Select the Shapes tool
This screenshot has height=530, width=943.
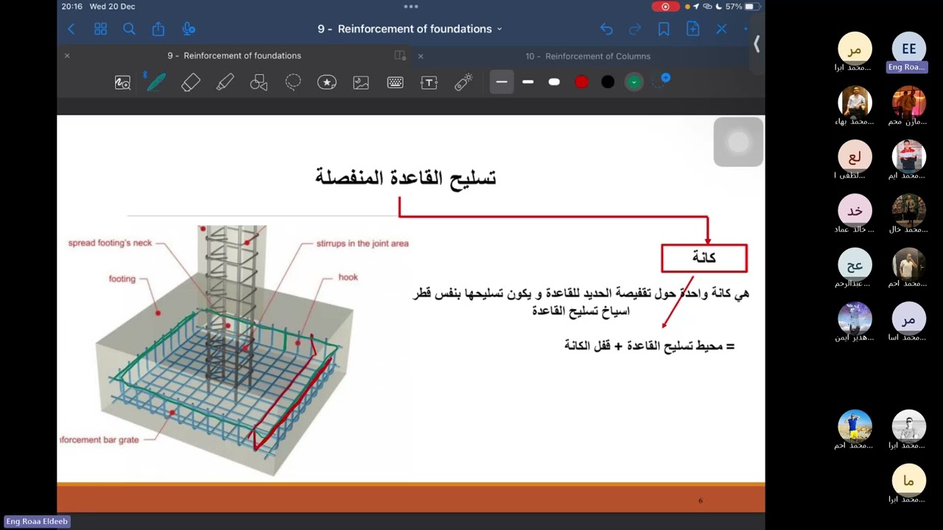point(259,82)
